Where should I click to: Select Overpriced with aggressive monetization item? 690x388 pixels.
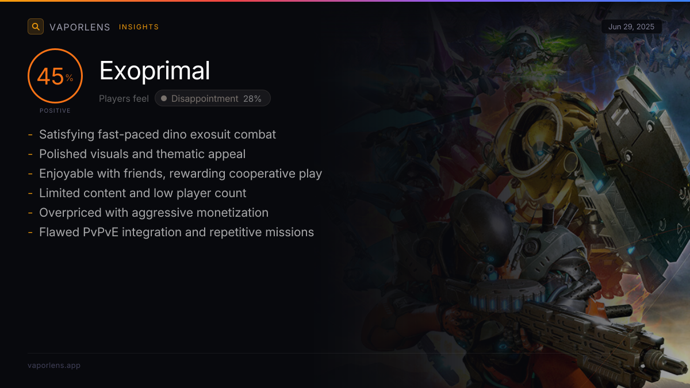pyautogui.click(x=154, y=213)
